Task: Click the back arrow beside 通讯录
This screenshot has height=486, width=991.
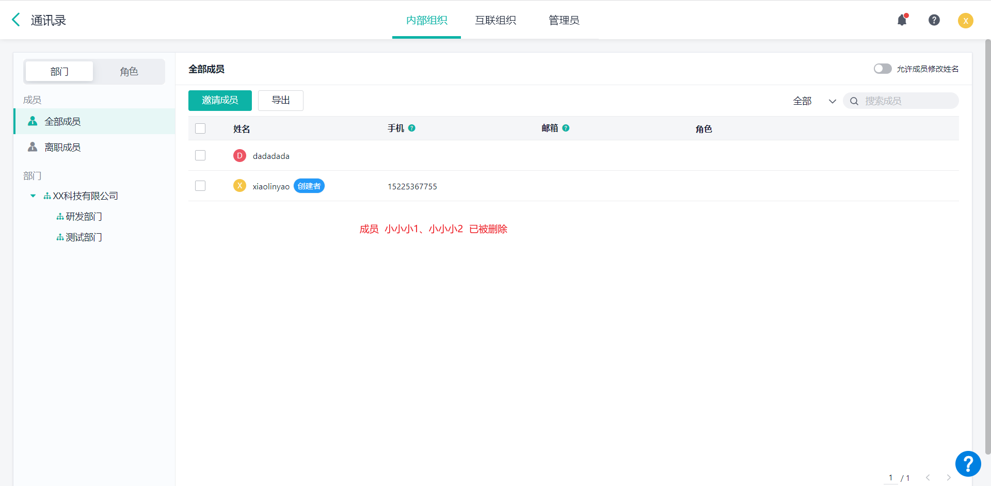Action: pyautogui.click(x=16, y=20)
